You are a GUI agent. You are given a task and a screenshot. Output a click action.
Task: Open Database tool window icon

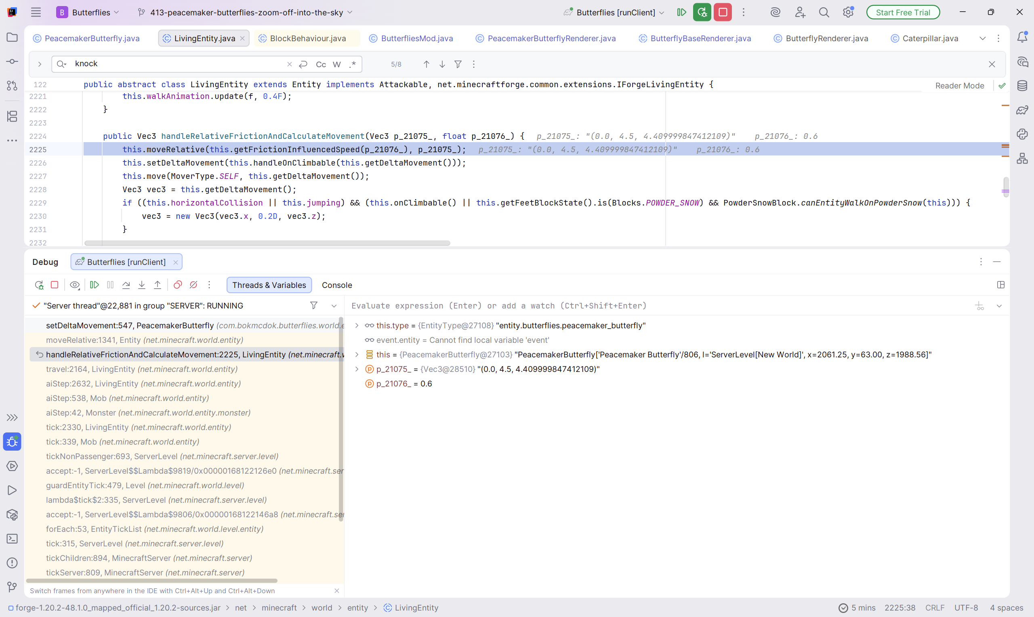(x=1022, y=86)
